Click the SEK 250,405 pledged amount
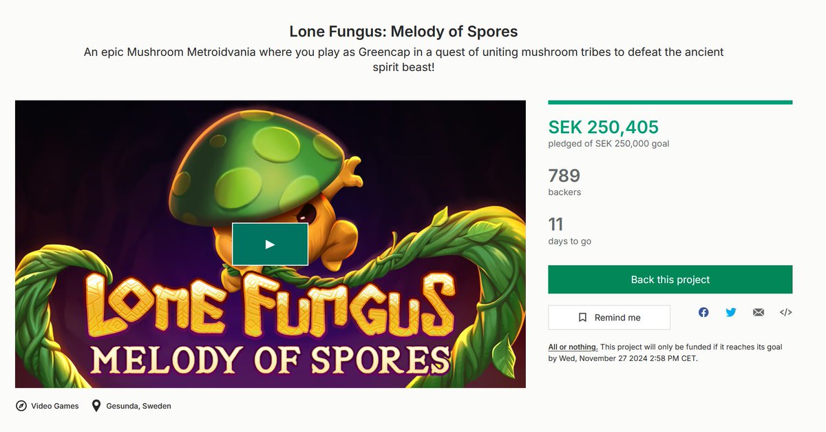 (x=603, y=127)
